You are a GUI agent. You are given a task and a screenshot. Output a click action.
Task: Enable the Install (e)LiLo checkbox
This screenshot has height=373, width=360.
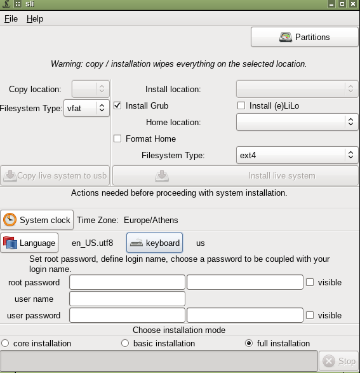(x=241, y=105)
